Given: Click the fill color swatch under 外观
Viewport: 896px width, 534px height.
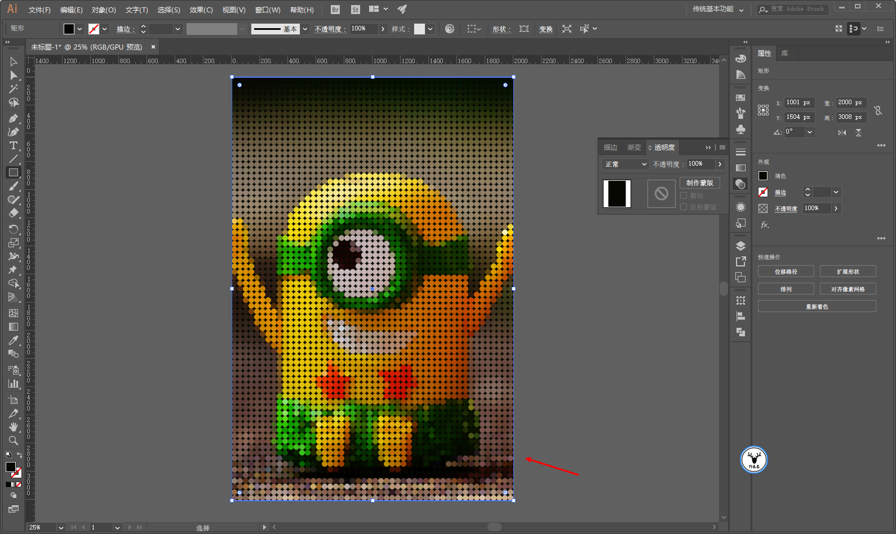Looking at the screenshot, I should tap(763, 176).
